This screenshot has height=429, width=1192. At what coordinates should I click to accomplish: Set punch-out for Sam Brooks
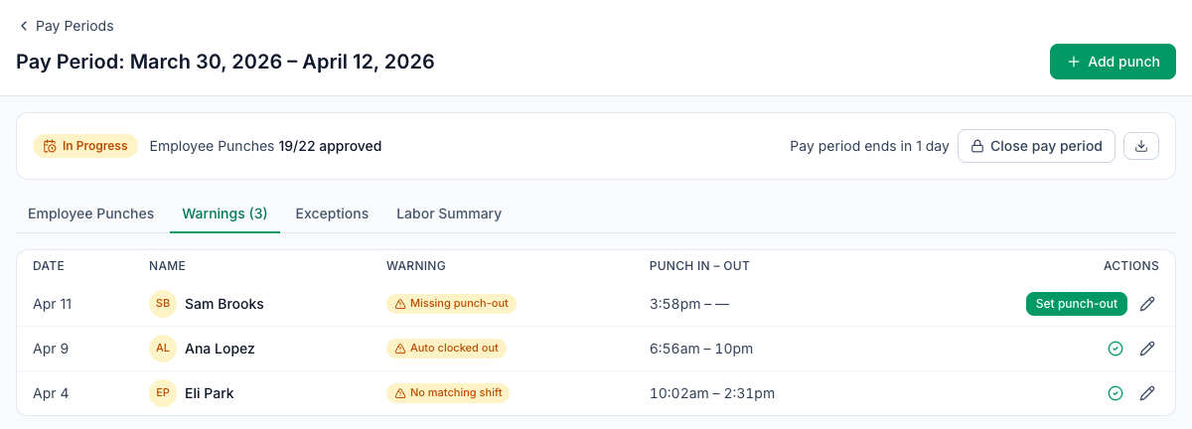[x=1077, y=304]
